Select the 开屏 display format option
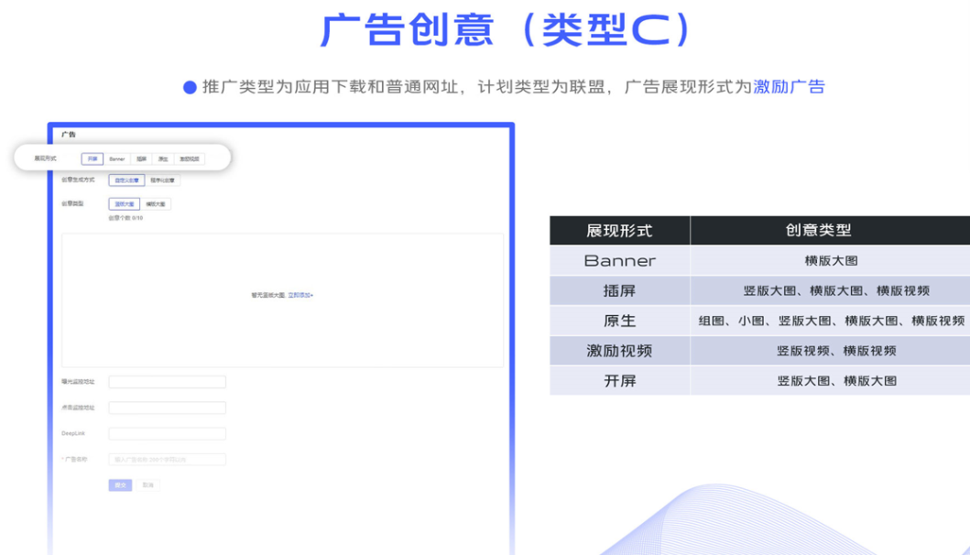This screenshot has height=555, width=970. point(93,158)
